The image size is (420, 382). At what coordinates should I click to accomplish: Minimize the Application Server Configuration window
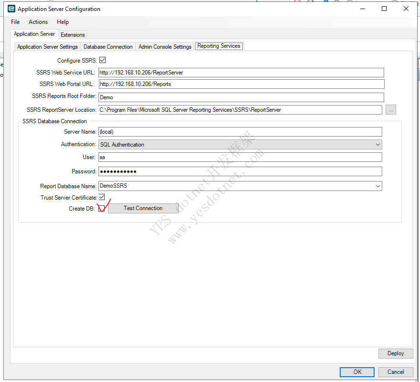[x=362, y=9]
